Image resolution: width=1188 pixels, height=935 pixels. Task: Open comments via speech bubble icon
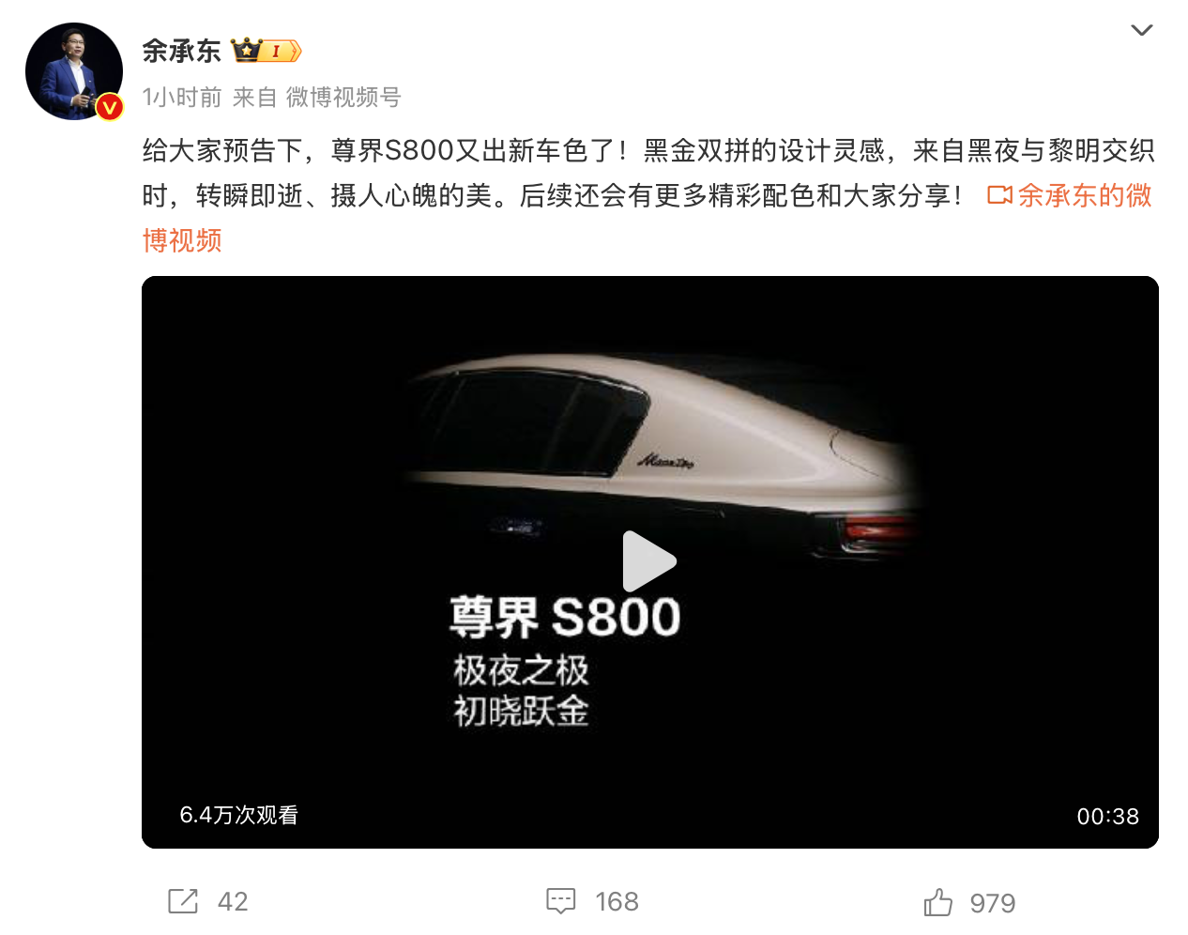pos(560,901)
